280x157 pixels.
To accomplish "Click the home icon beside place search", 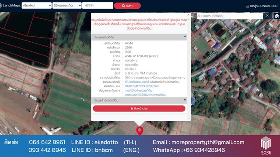I will [276, 16].
